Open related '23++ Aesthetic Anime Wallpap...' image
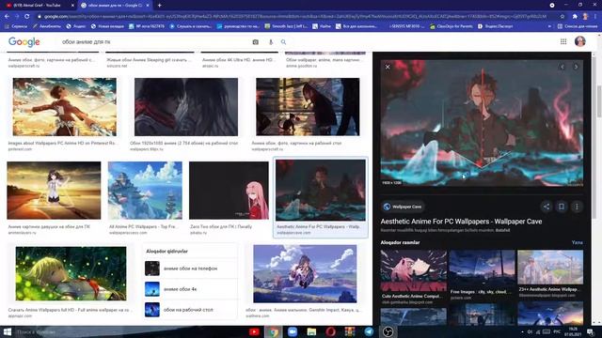 tap(550, 268)
